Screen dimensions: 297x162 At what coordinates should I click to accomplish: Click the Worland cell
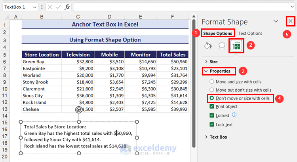[42, 75]
